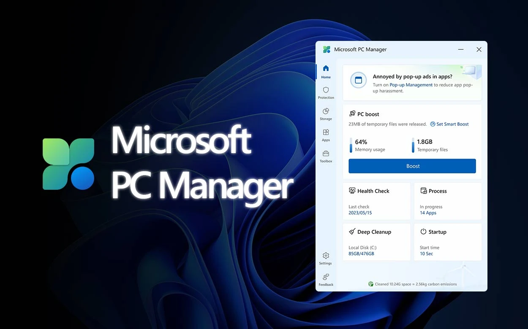
Task: Click the Boost button
Action: pos(412,166)
